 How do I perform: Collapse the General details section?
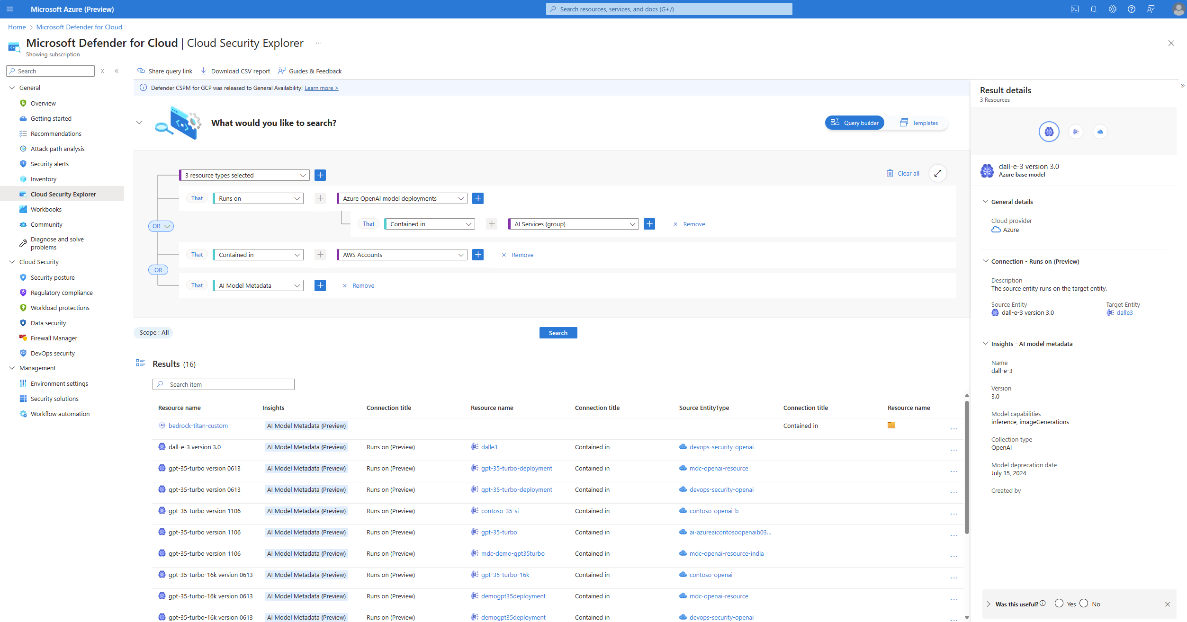click(x=986, y=202)
